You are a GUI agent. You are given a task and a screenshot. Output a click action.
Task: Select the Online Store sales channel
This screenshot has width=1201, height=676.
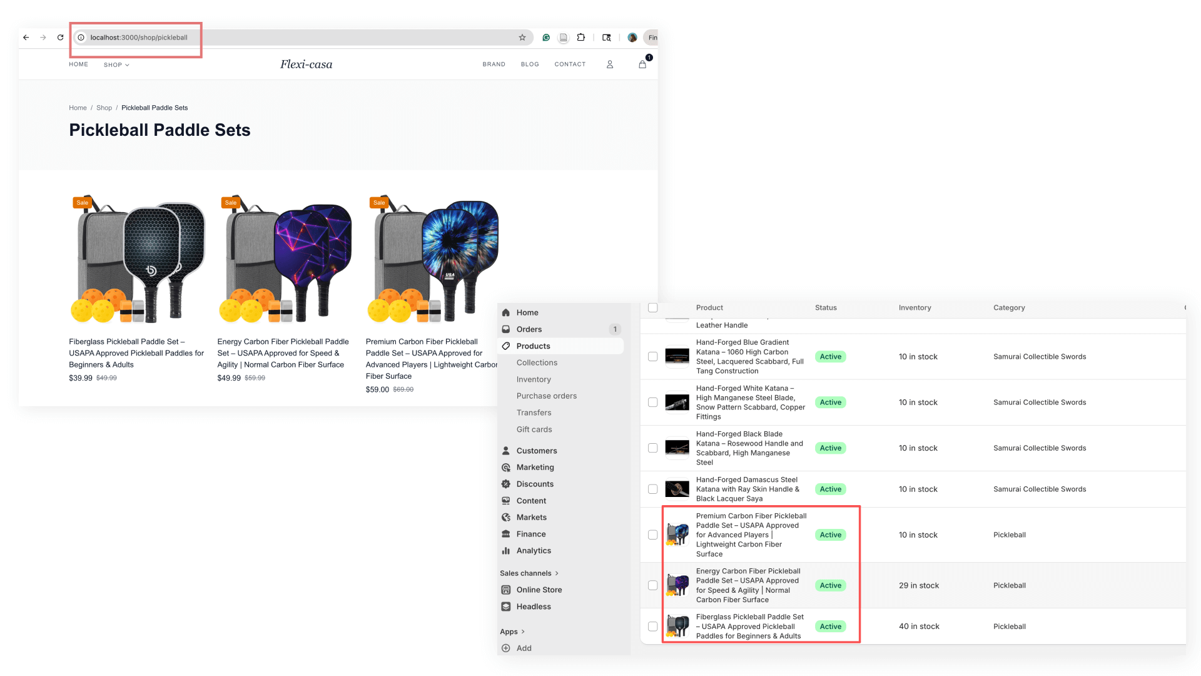click(539, 589)
